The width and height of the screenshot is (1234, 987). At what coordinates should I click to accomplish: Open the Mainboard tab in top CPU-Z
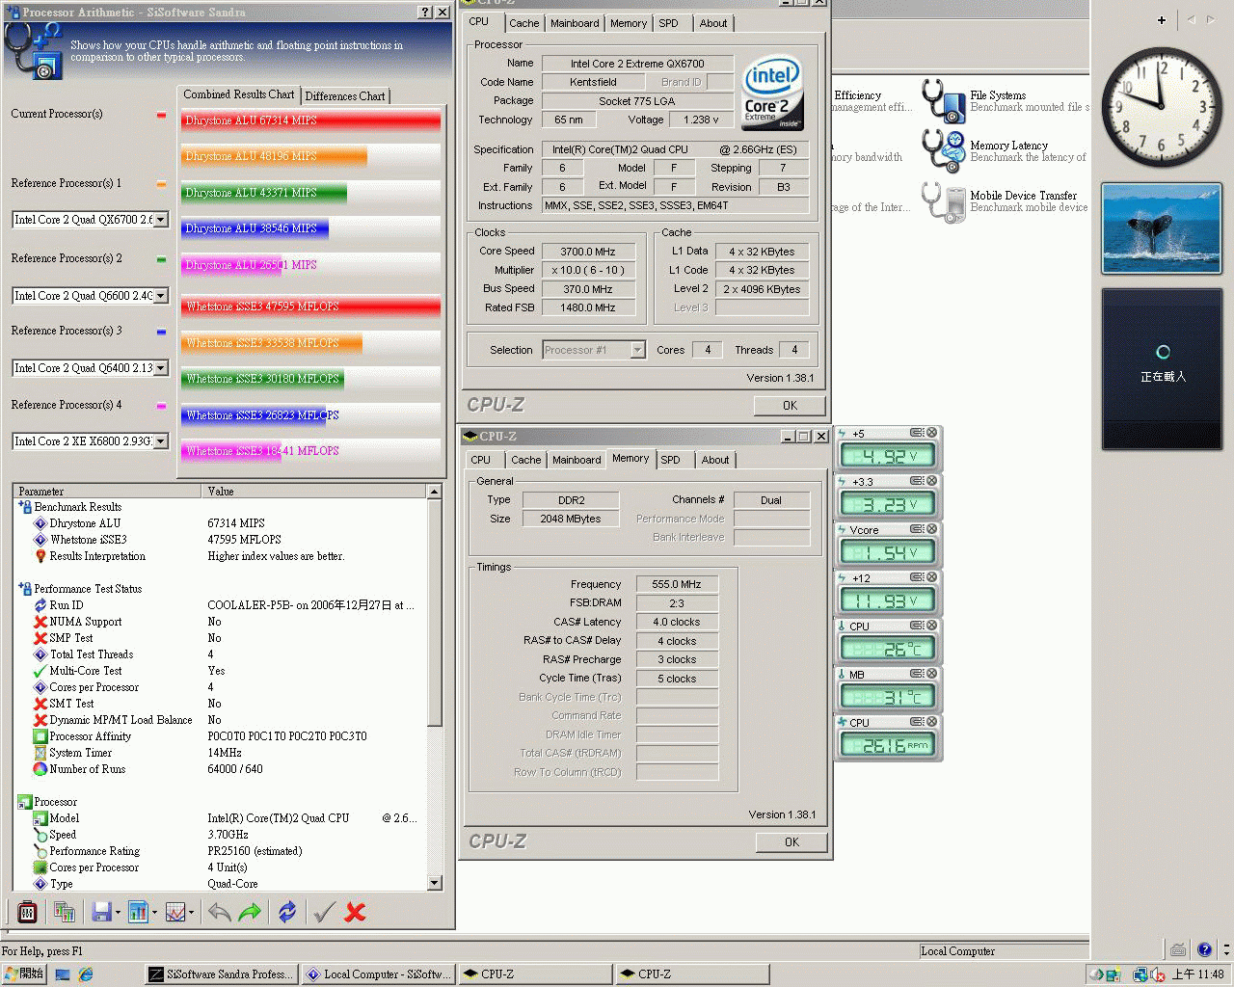[575, 23]
